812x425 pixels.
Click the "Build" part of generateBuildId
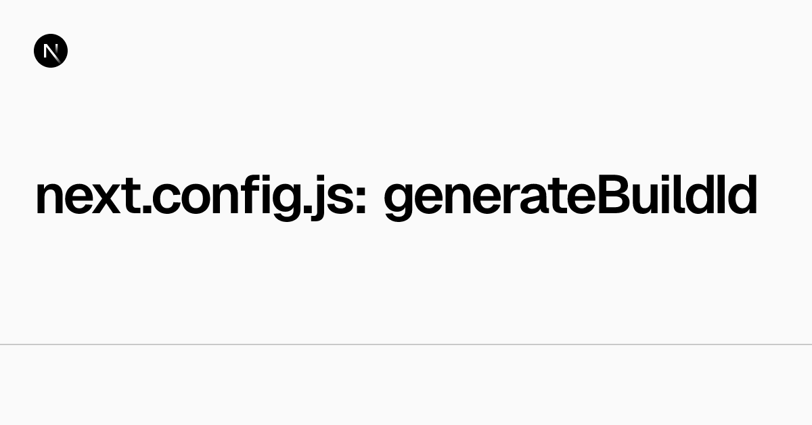[x=667, y=196]
